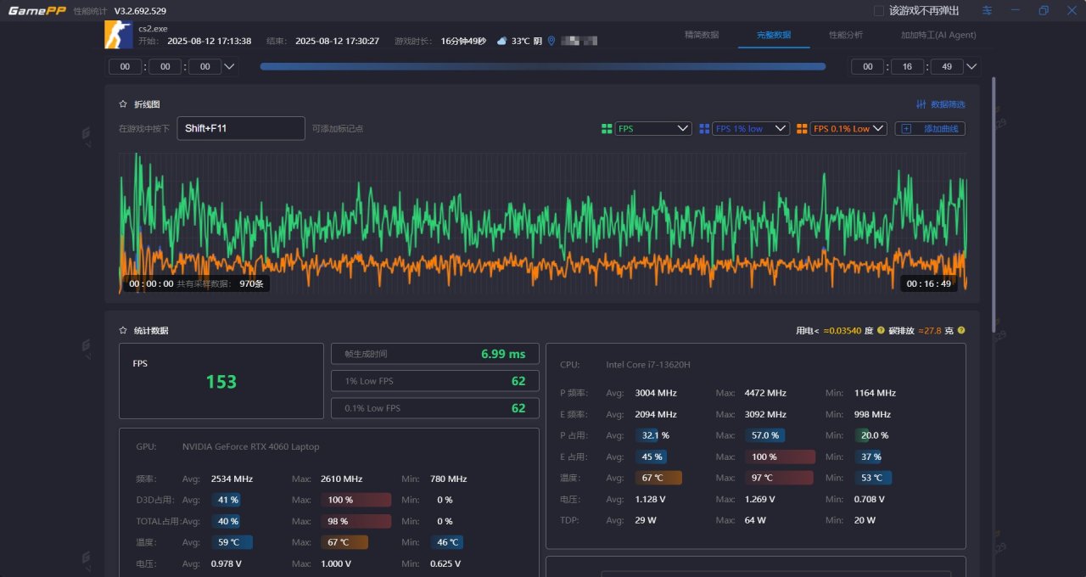
Task: Switch to the 性能分析 tab
Action: [x=846, y=35]
